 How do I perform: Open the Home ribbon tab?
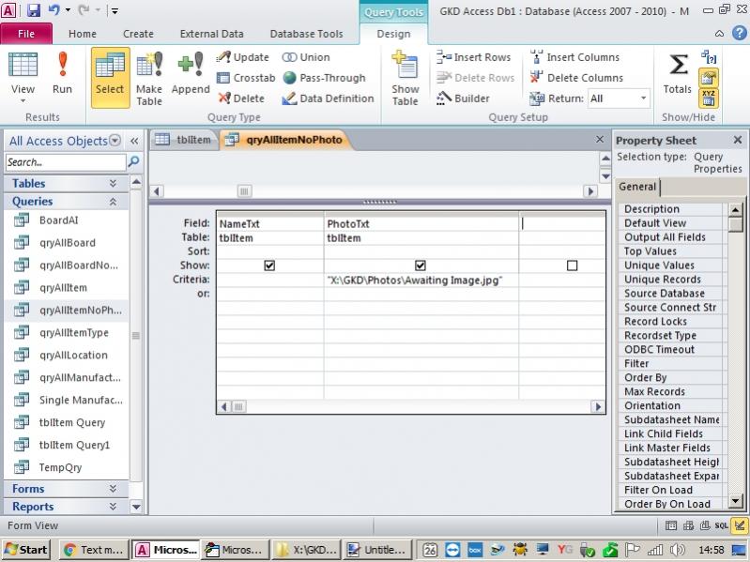point(83,34)
